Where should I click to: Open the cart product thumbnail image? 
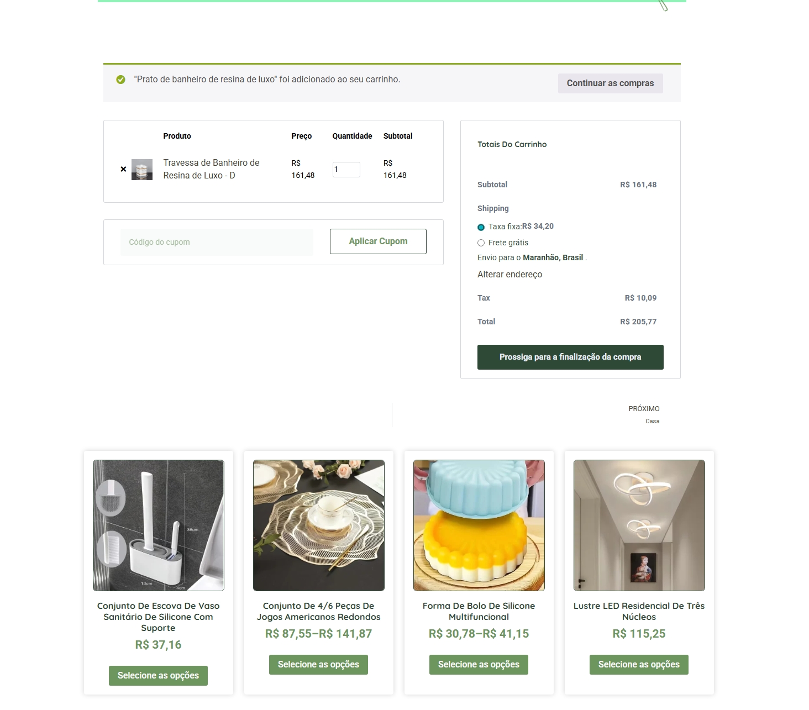pos(142,170)
